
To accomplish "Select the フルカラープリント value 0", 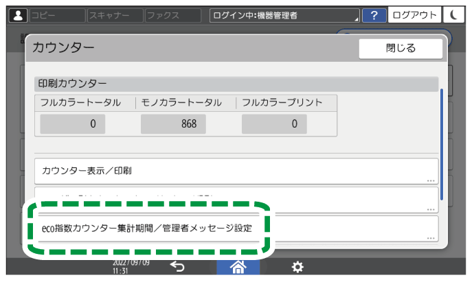I will coord(274,124).
